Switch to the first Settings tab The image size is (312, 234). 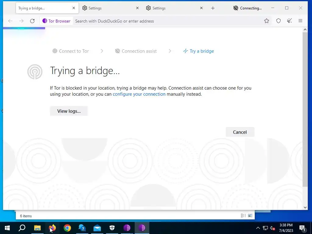[111, 8]
